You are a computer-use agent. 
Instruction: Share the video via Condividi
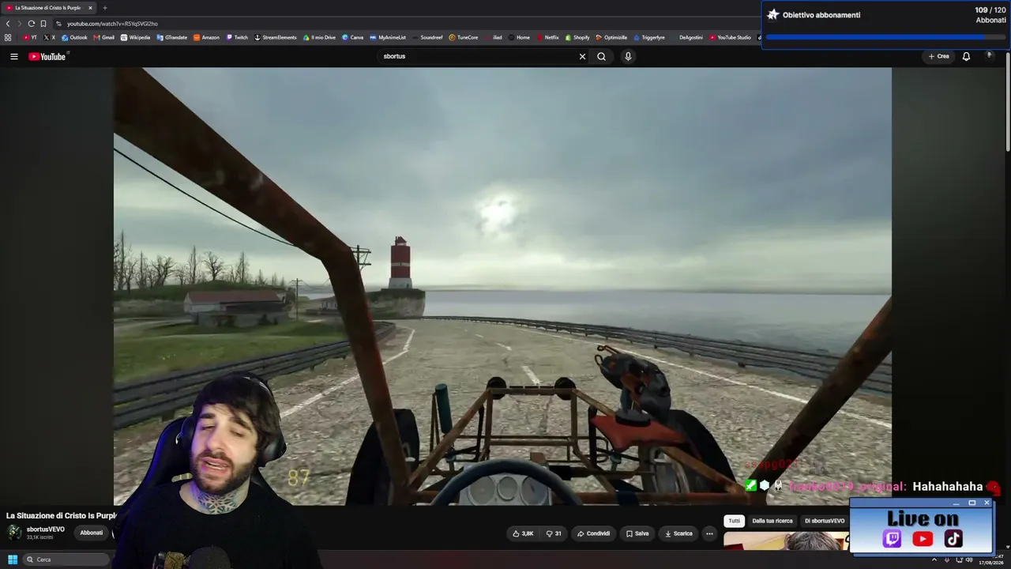click(593, 533)
